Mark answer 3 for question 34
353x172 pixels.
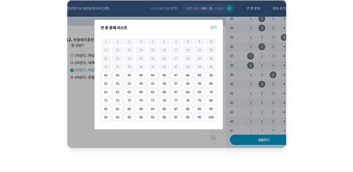coord(273,28)
